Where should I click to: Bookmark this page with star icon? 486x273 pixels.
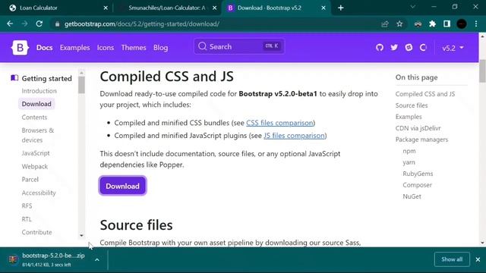click(x=399, y=24)
